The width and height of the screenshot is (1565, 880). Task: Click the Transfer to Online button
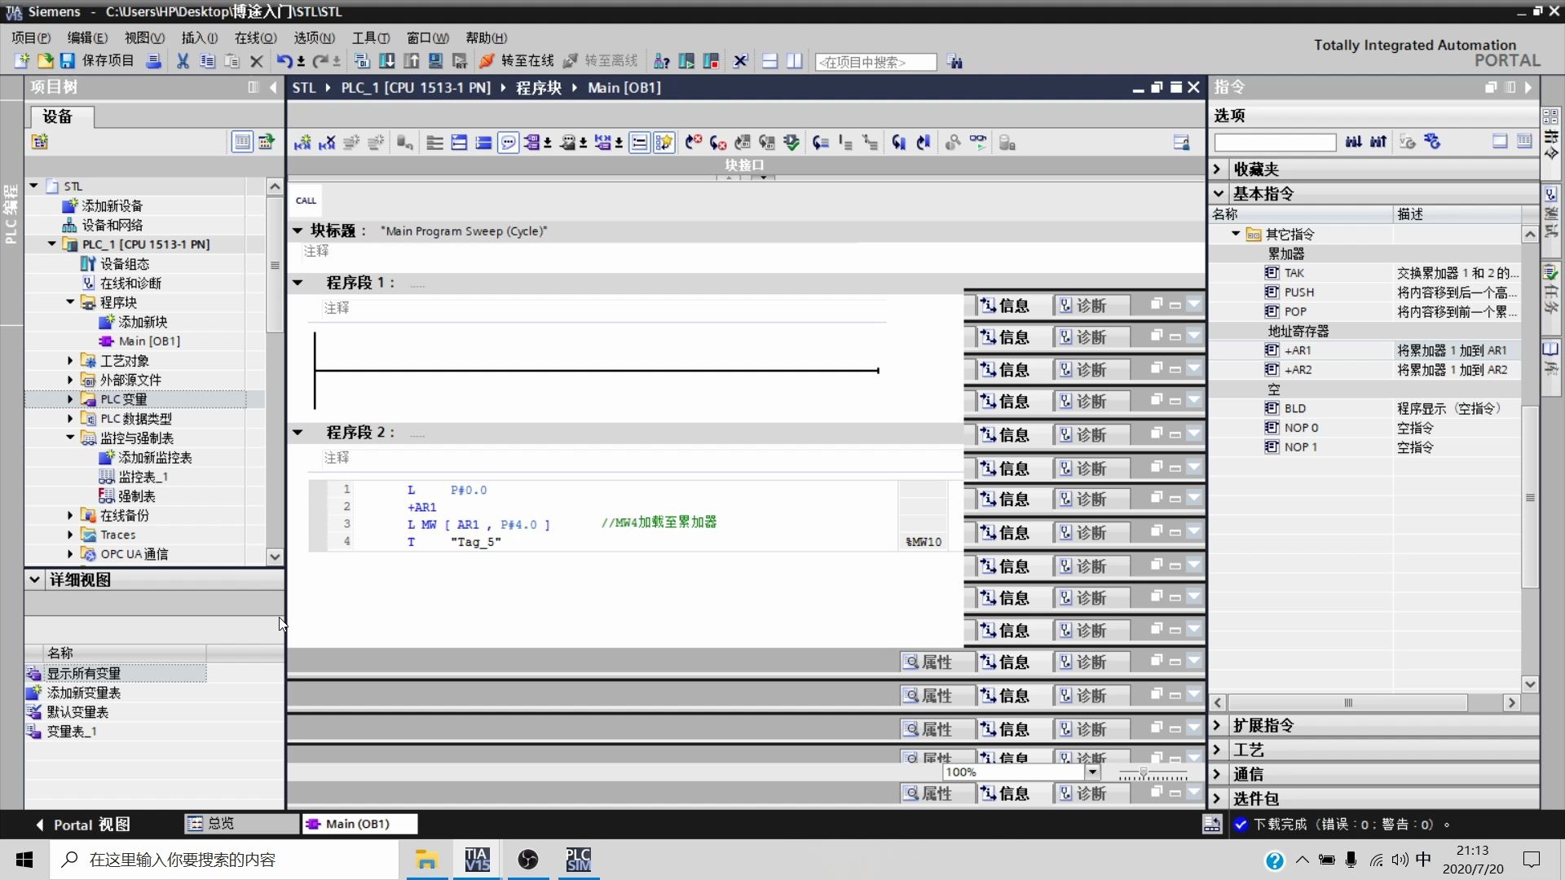pos(516,61)
